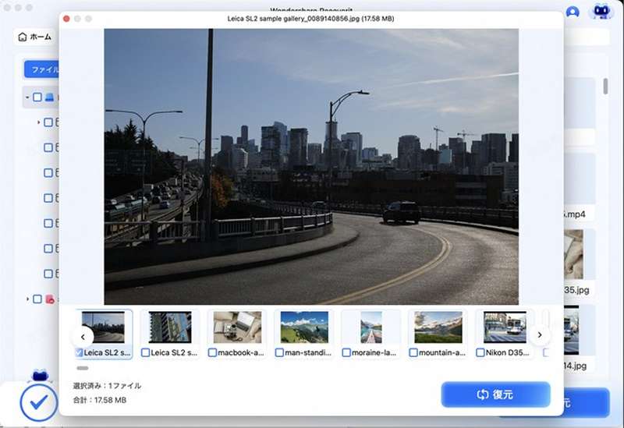Check the mountain image checkbox
Image resolution: width=624 pixels, height=428 pixels.
(x=413, y=353)
